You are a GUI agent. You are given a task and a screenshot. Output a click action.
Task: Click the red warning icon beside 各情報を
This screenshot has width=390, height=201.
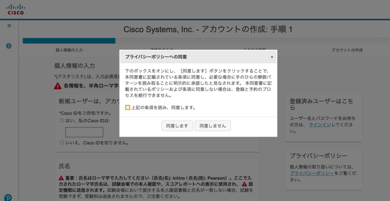point(57,86)
